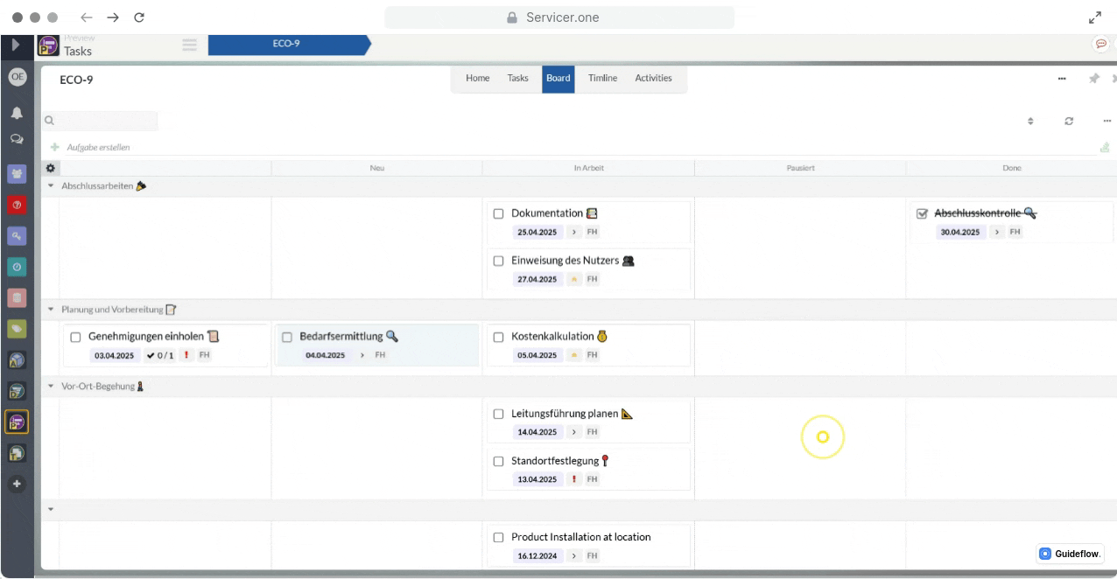Uncheck the Abschlusskontrolle task checkbox

click(922, 213)
